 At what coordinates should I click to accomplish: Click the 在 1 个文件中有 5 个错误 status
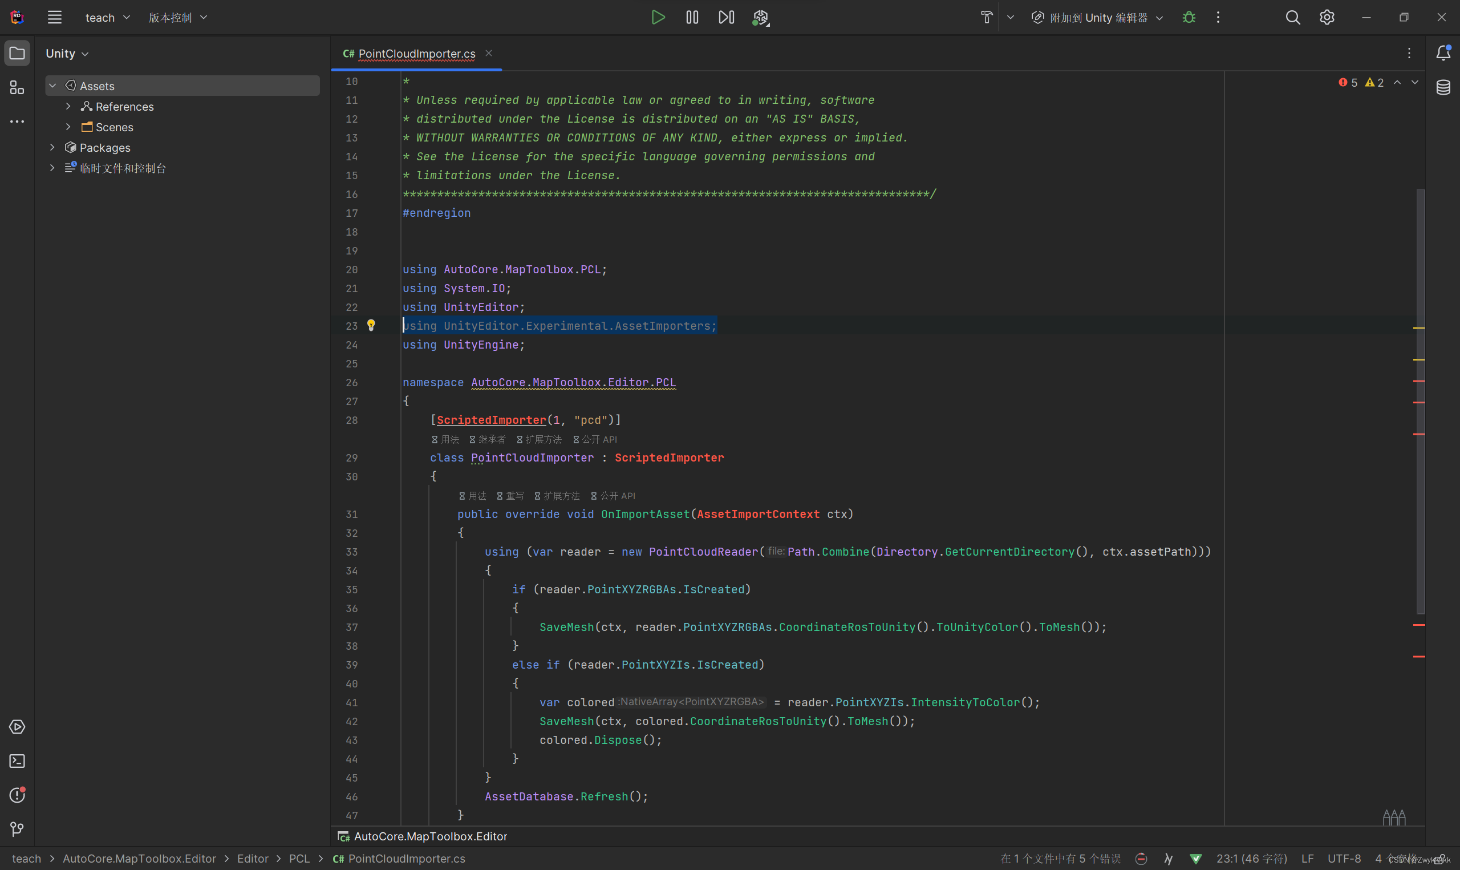[x=1061, y=858]
